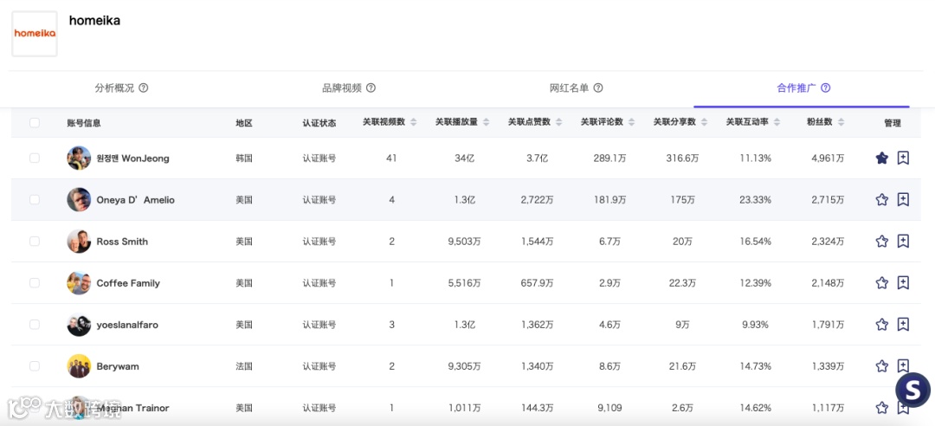The height and width of the screenshot is (426, 935).
Task: Star the Meghan Trainor row
Action: (882, 408)
